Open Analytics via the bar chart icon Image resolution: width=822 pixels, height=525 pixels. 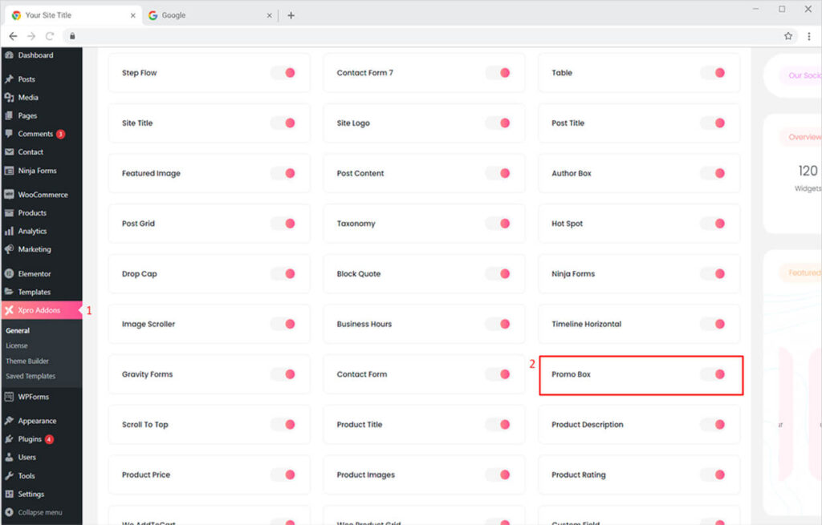pos(9,231)
